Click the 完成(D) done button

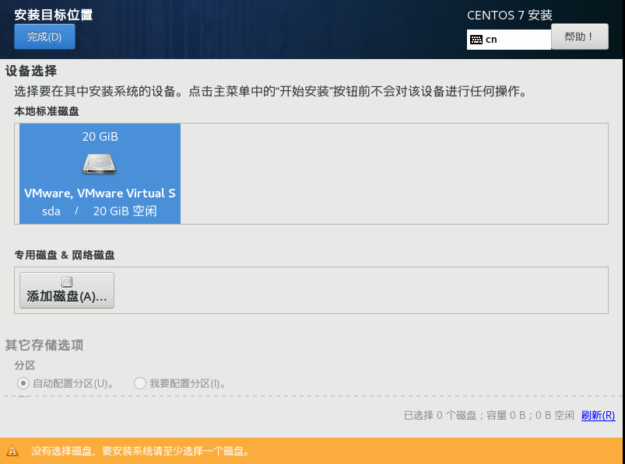[44, 37]
